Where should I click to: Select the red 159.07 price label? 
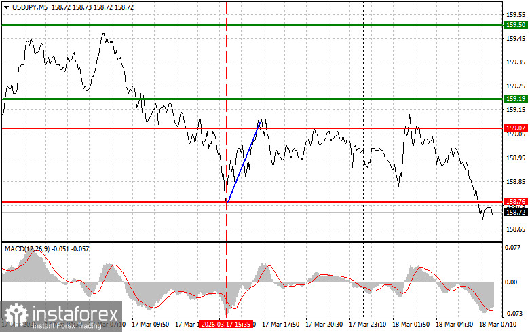pyautogui.click(x=516, y=128)
